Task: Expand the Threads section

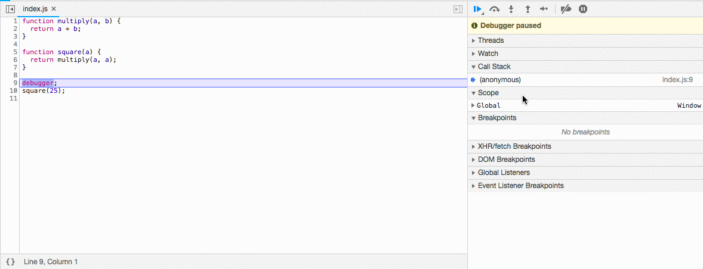Action: (x=491, y=40)
